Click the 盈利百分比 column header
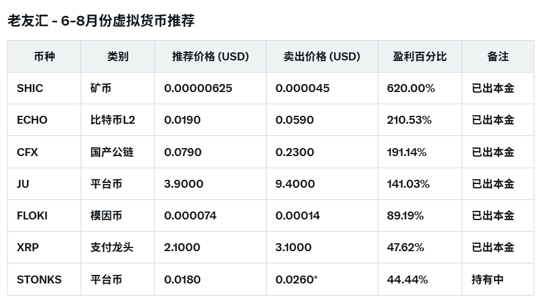549x306 pixels. coord(420,57)
